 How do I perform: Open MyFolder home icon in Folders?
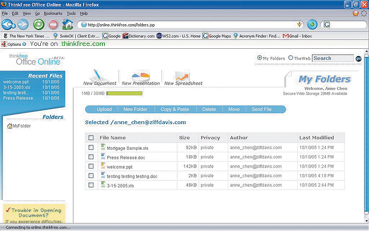[x=10, y=126]
